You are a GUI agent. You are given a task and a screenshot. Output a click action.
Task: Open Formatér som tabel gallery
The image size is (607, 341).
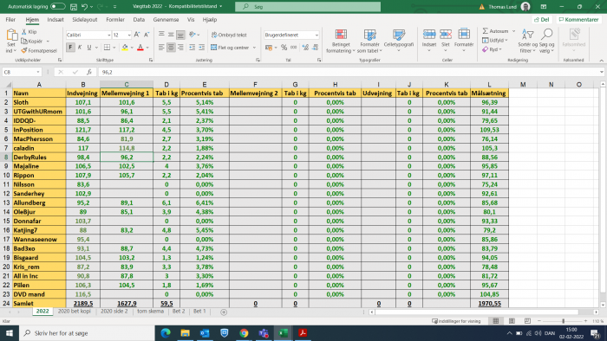click(x=369, y=41)
